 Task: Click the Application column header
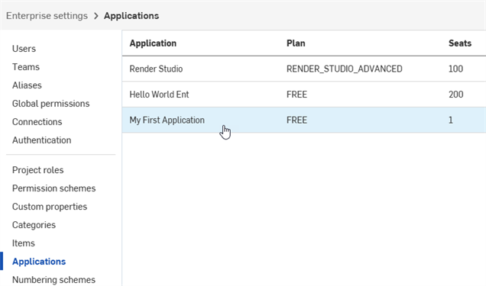pyautogui.click(x=153, y=43)
